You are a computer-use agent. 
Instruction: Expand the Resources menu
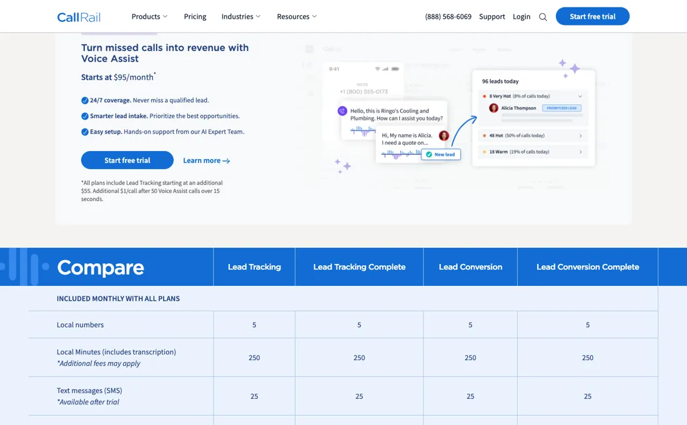point(297,17)
